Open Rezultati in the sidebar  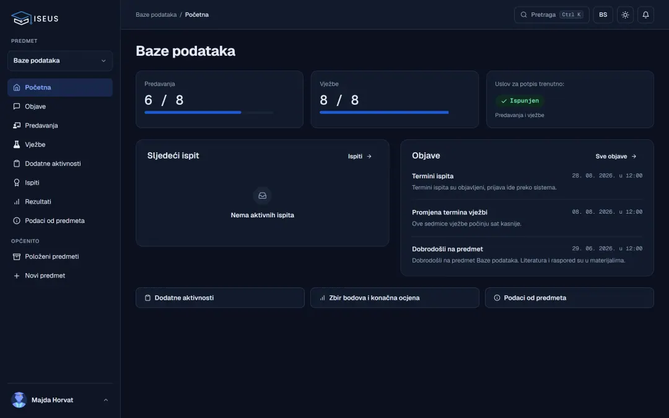pos(60,202)
